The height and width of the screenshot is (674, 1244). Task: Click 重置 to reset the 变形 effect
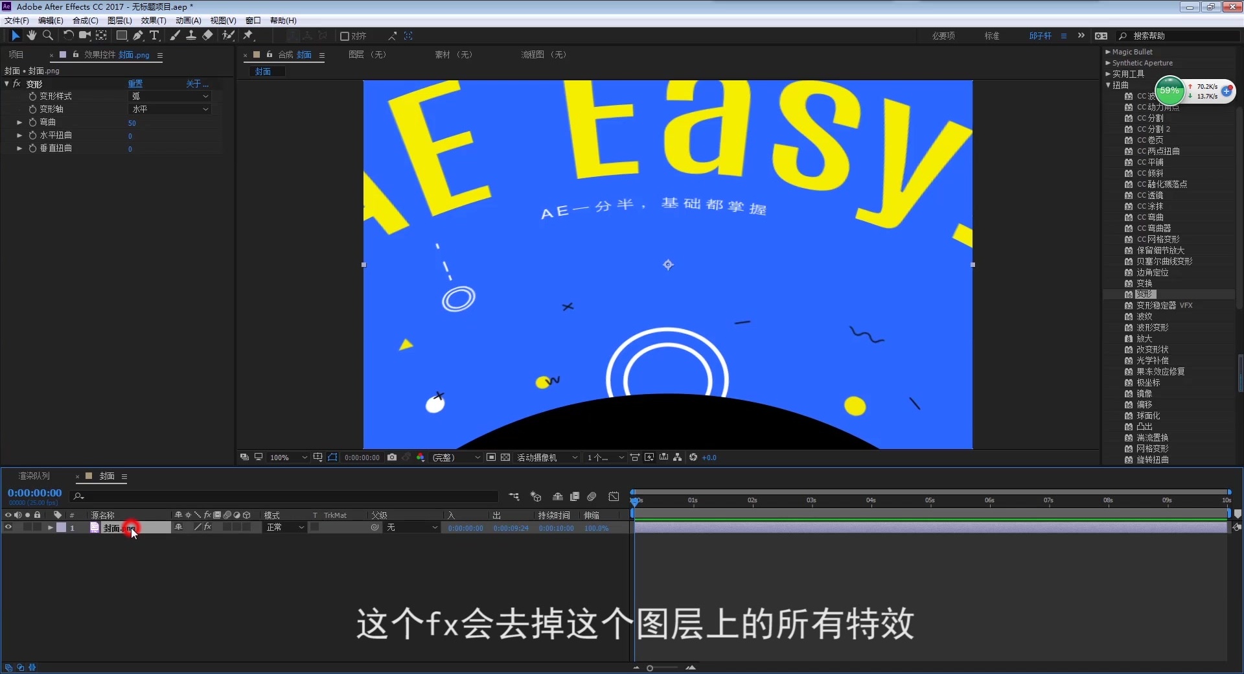[135, 84]
